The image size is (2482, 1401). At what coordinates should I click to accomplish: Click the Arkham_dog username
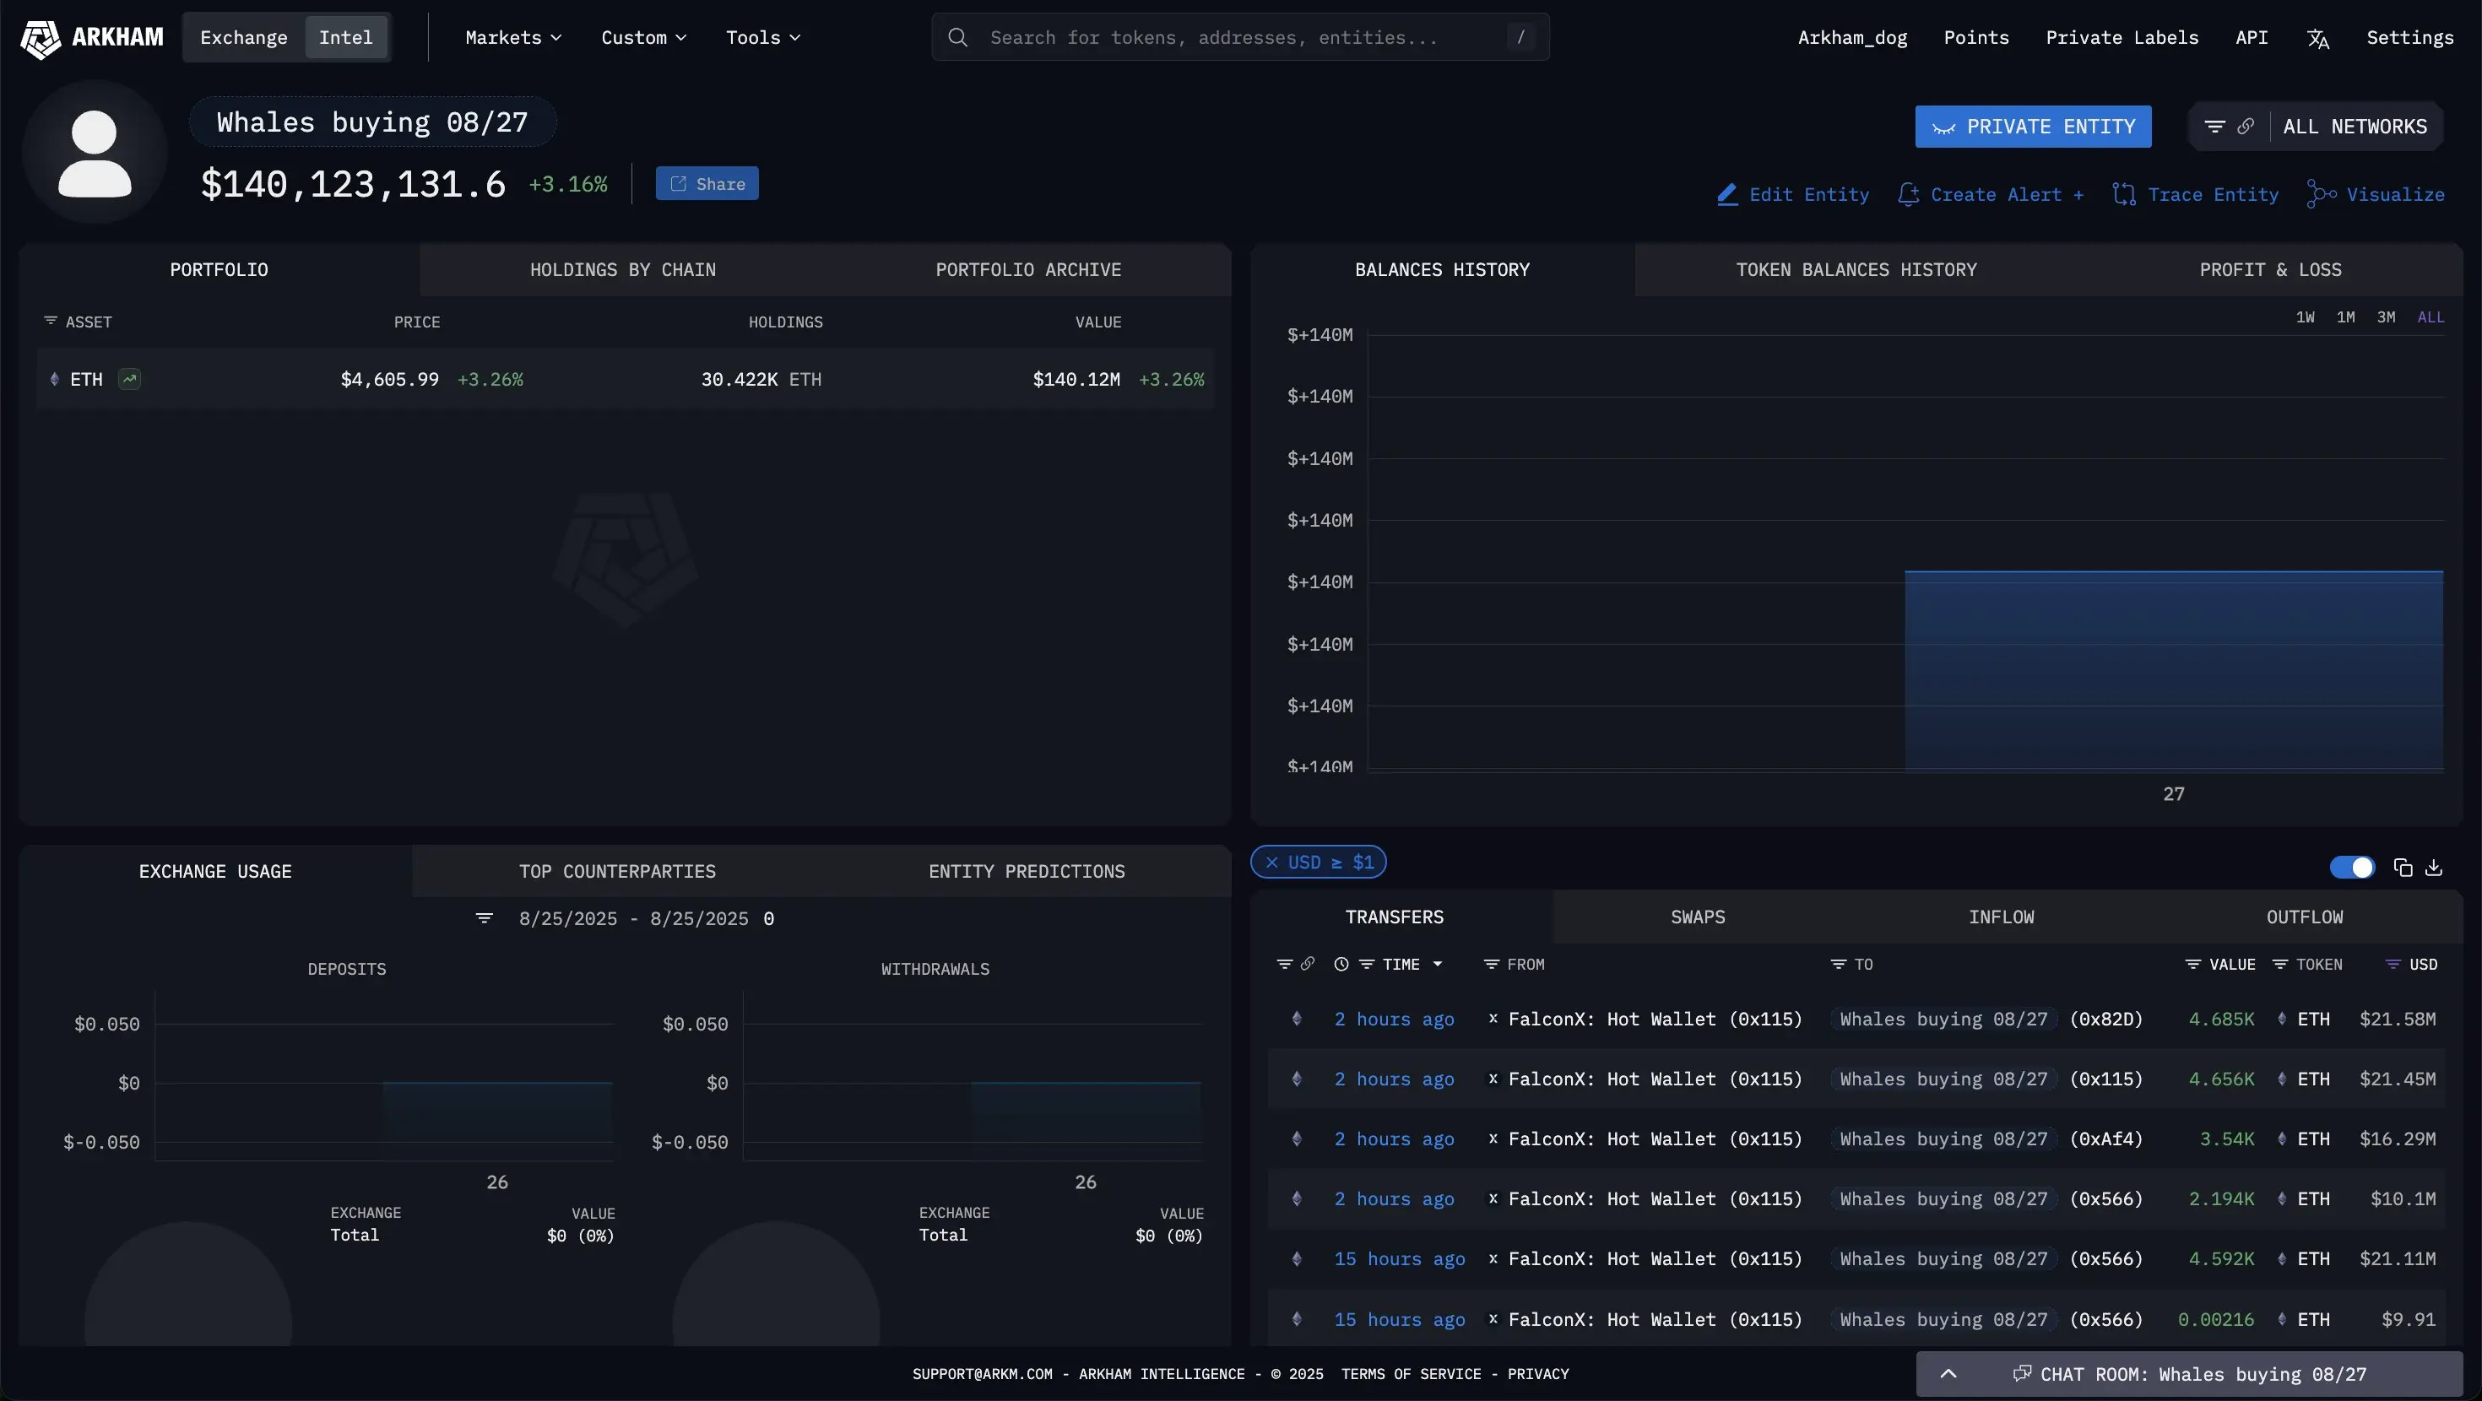(1852, 38)
